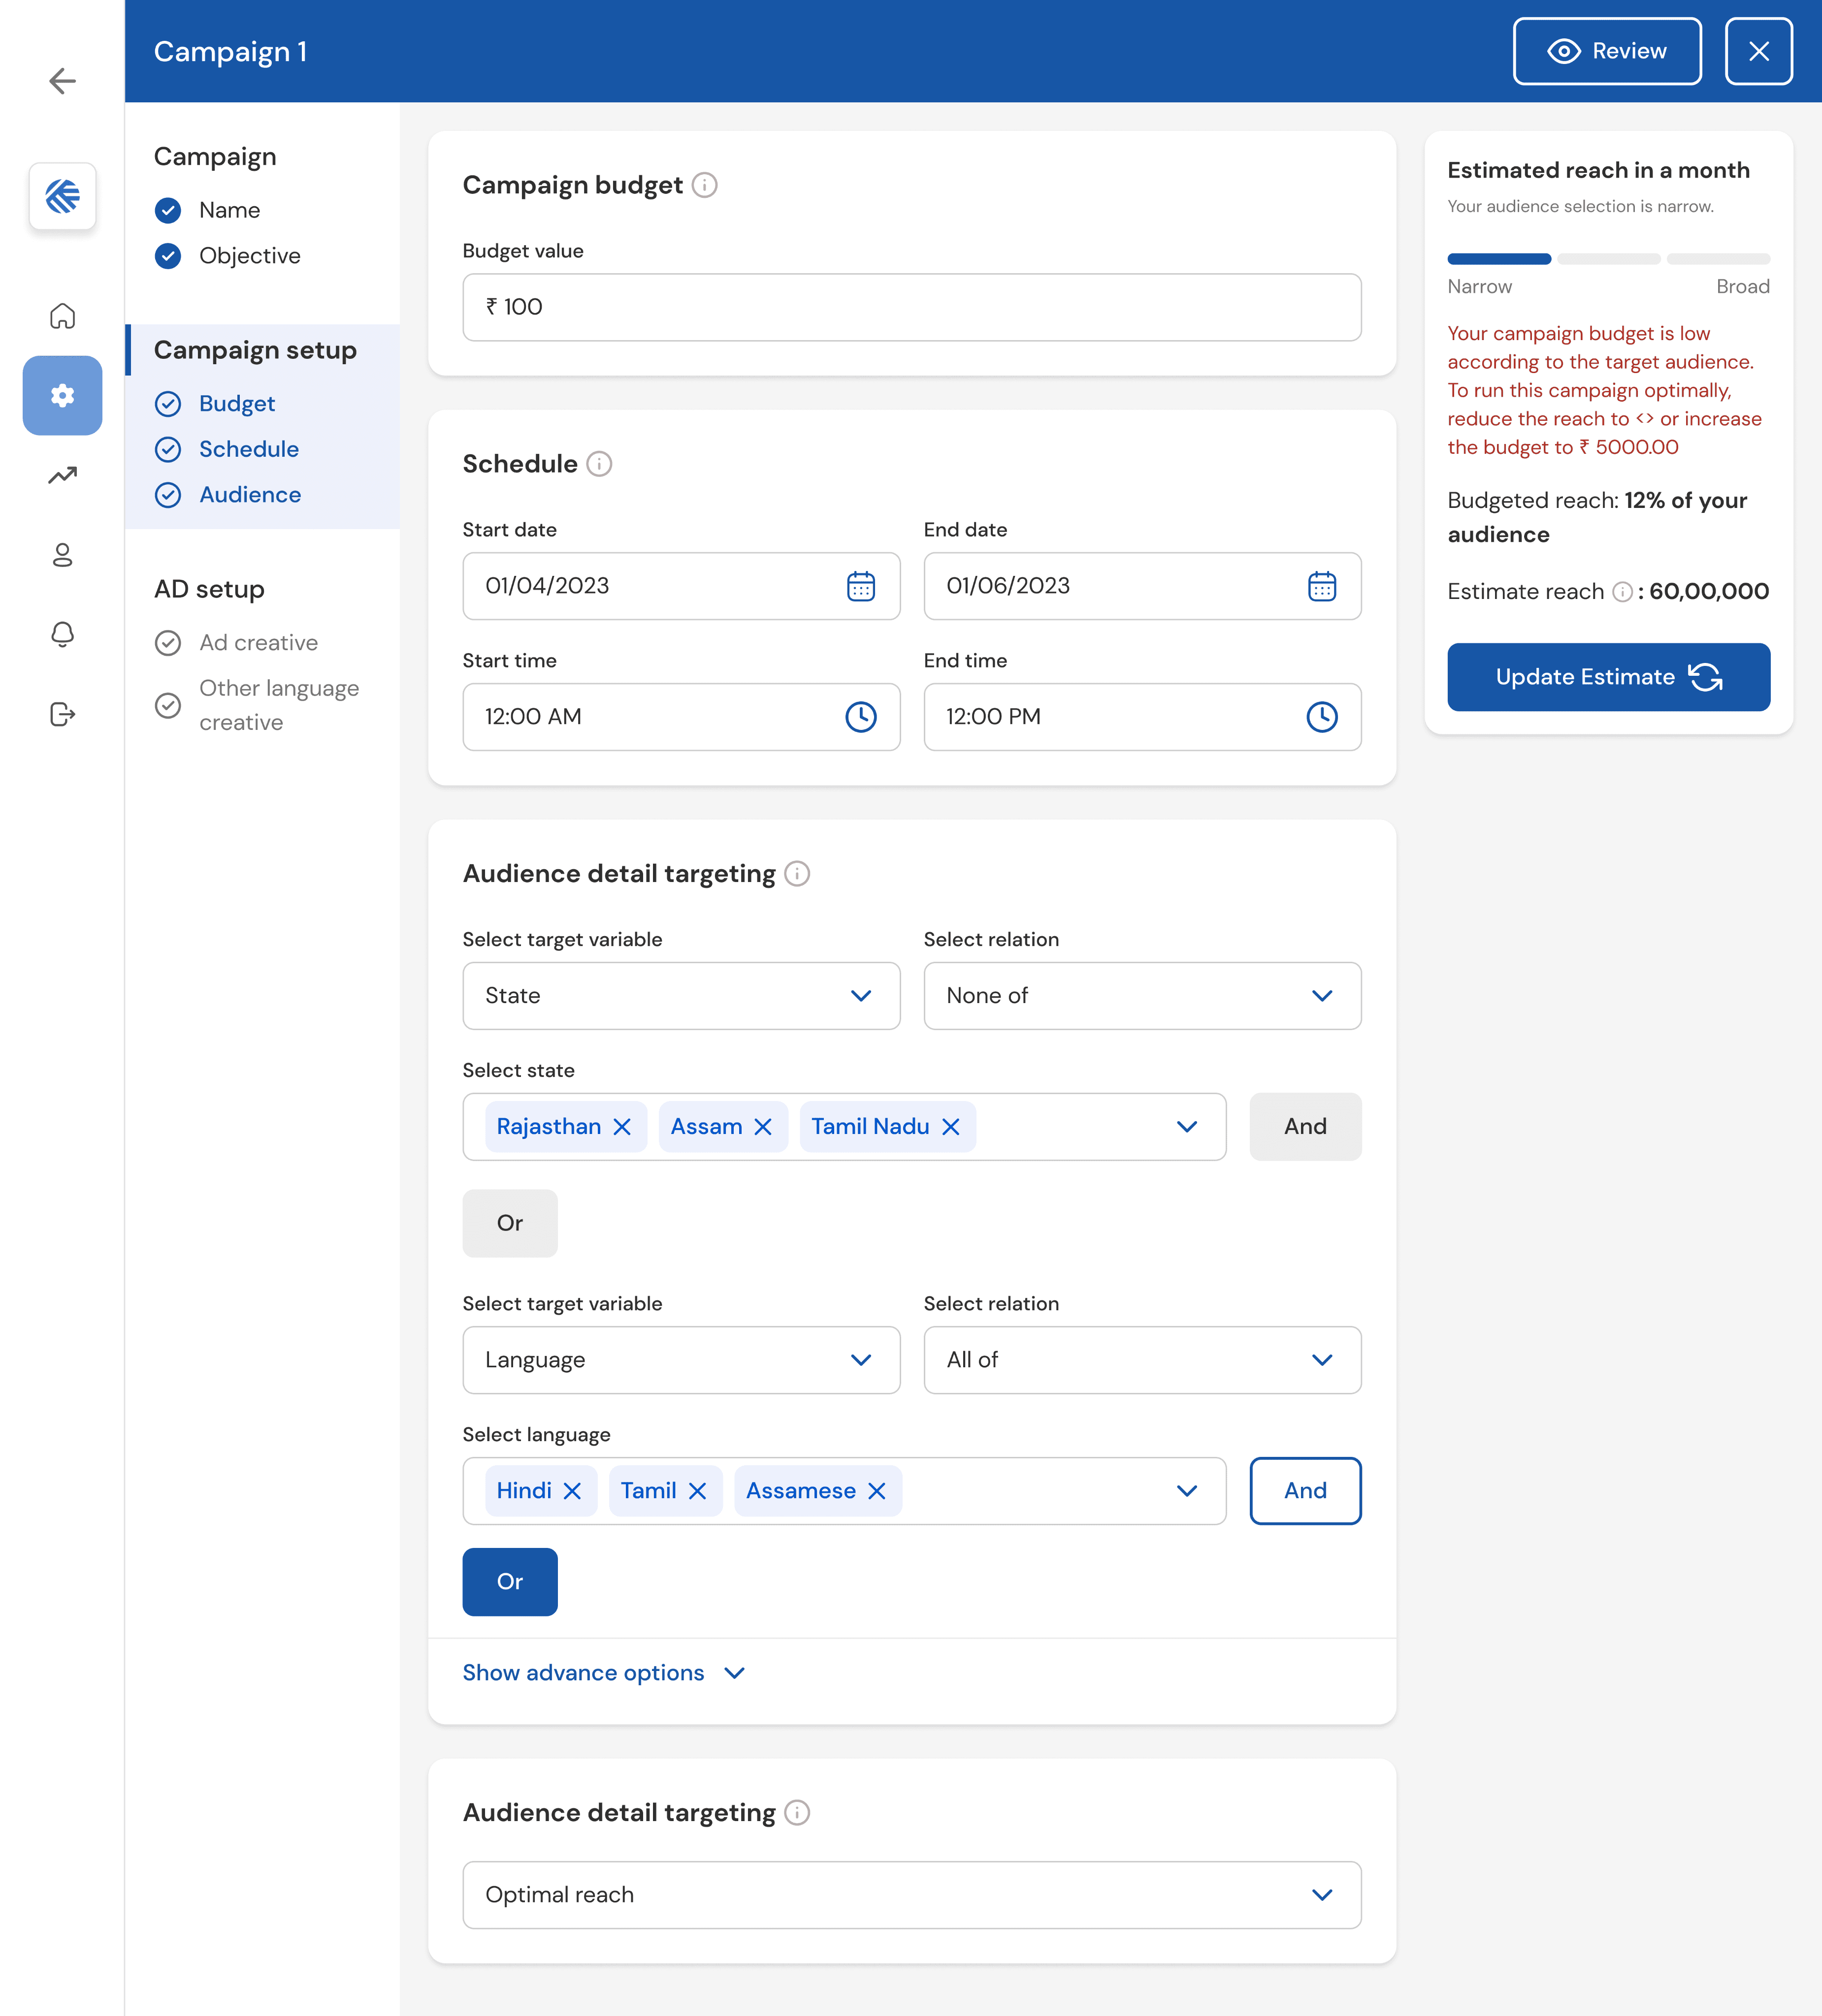Close the campaign editor with X button

[1758, 51]
